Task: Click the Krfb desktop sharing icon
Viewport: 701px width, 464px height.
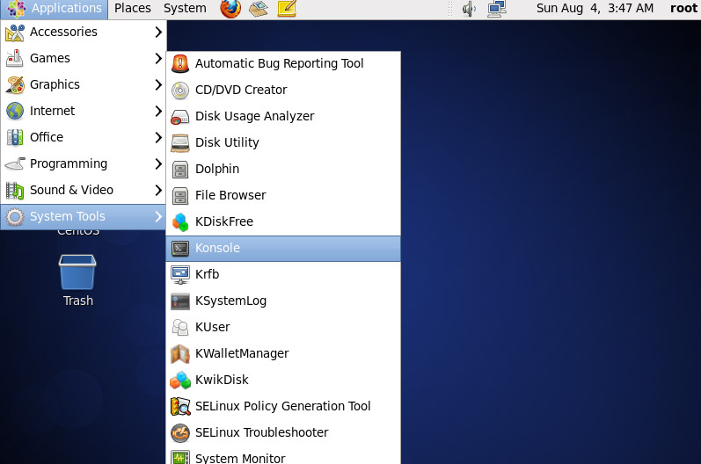Action: [180, 275]
